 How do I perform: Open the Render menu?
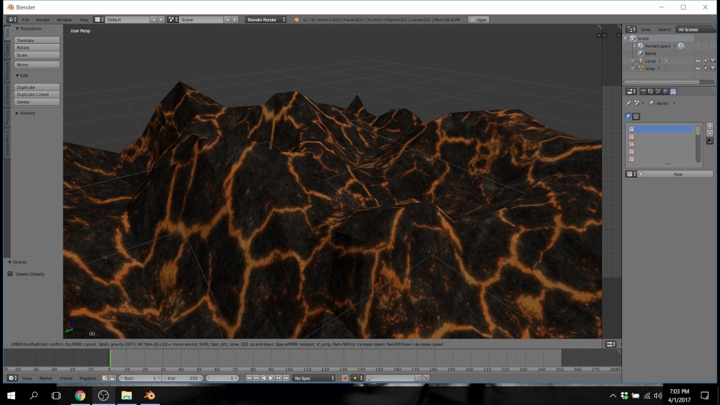click(x=43, y=20)
